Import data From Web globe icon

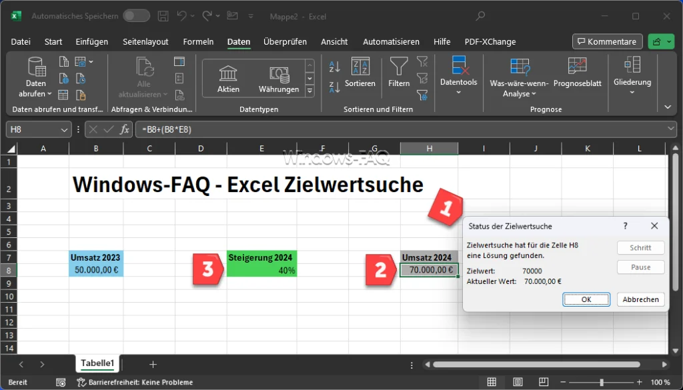pyautogui.click(x=64, y=79)
